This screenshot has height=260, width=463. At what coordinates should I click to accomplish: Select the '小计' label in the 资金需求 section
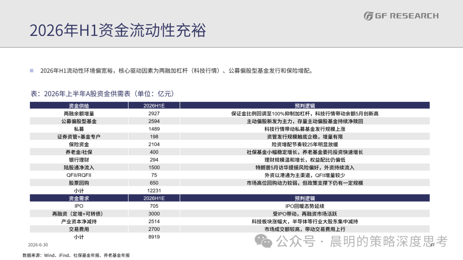[79, 237]
